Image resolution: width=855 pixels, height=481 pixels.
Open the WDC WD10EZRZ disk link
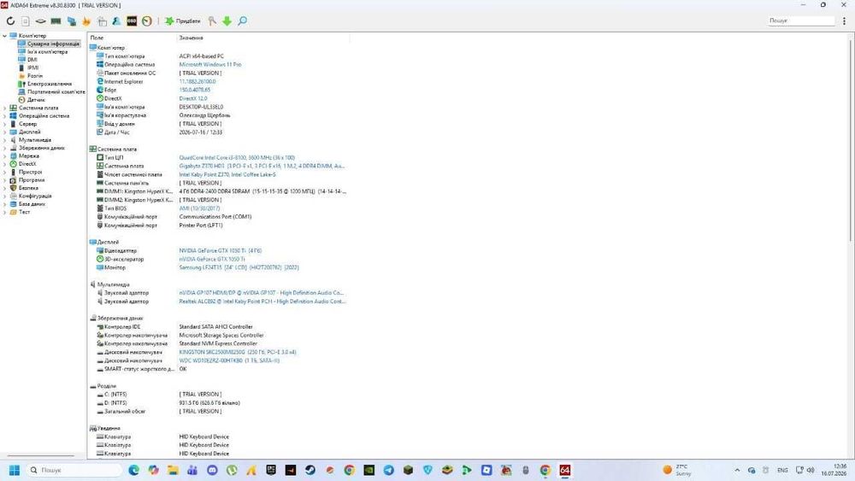(229, 361)
